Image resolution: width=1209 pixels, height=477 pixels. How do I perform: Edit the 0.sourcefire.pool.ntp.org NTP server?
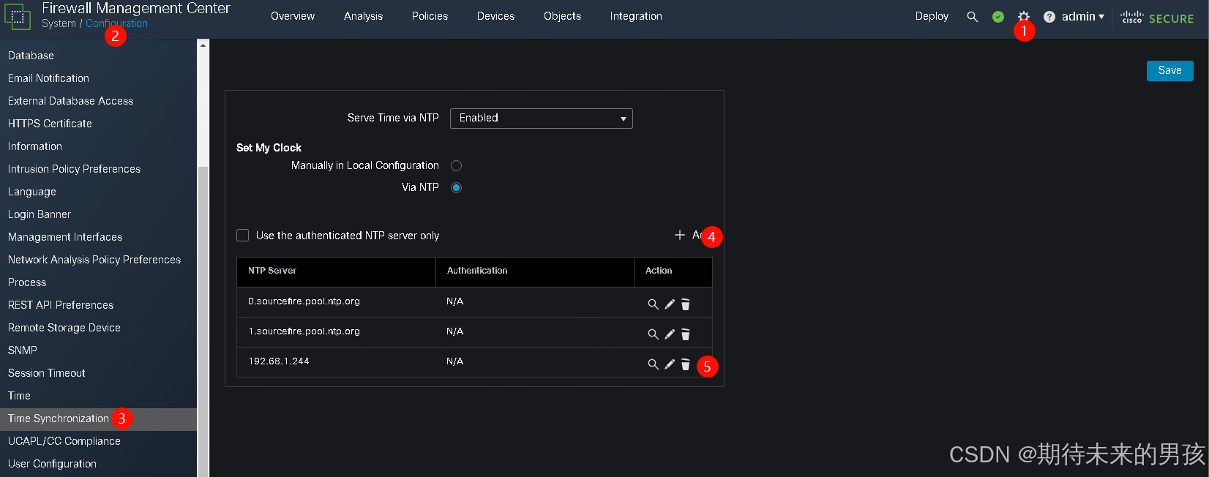point(670,304)
